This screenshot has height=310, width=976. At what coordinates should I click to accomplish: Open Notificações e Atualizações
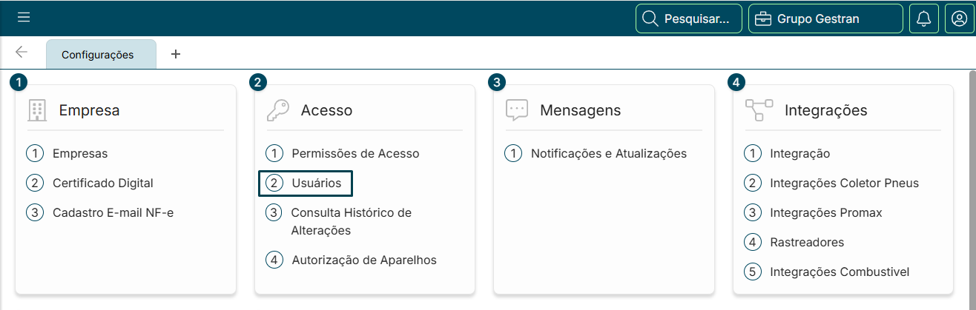click(x=608, y=154)
